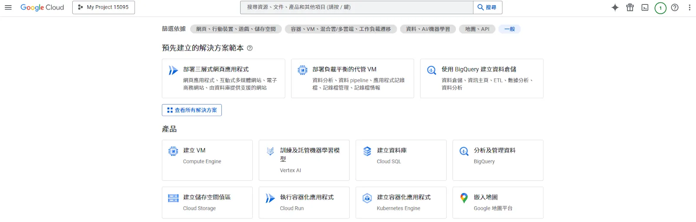Click the Cloud Run subtitle text
The height and width of the screenshot is (222, 696).
pos(292,208)
